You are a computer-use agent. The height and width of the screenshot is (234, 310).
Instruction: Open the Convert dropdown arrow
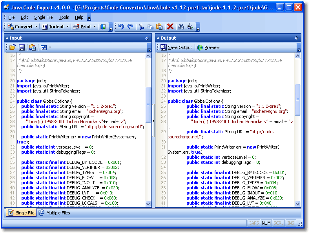click(x=36, y=27)
